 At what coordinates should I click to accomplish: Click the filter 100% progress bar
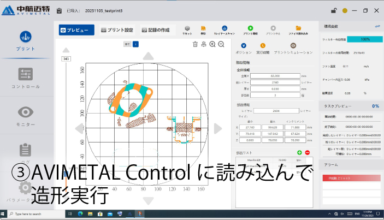tap(365, 39)
